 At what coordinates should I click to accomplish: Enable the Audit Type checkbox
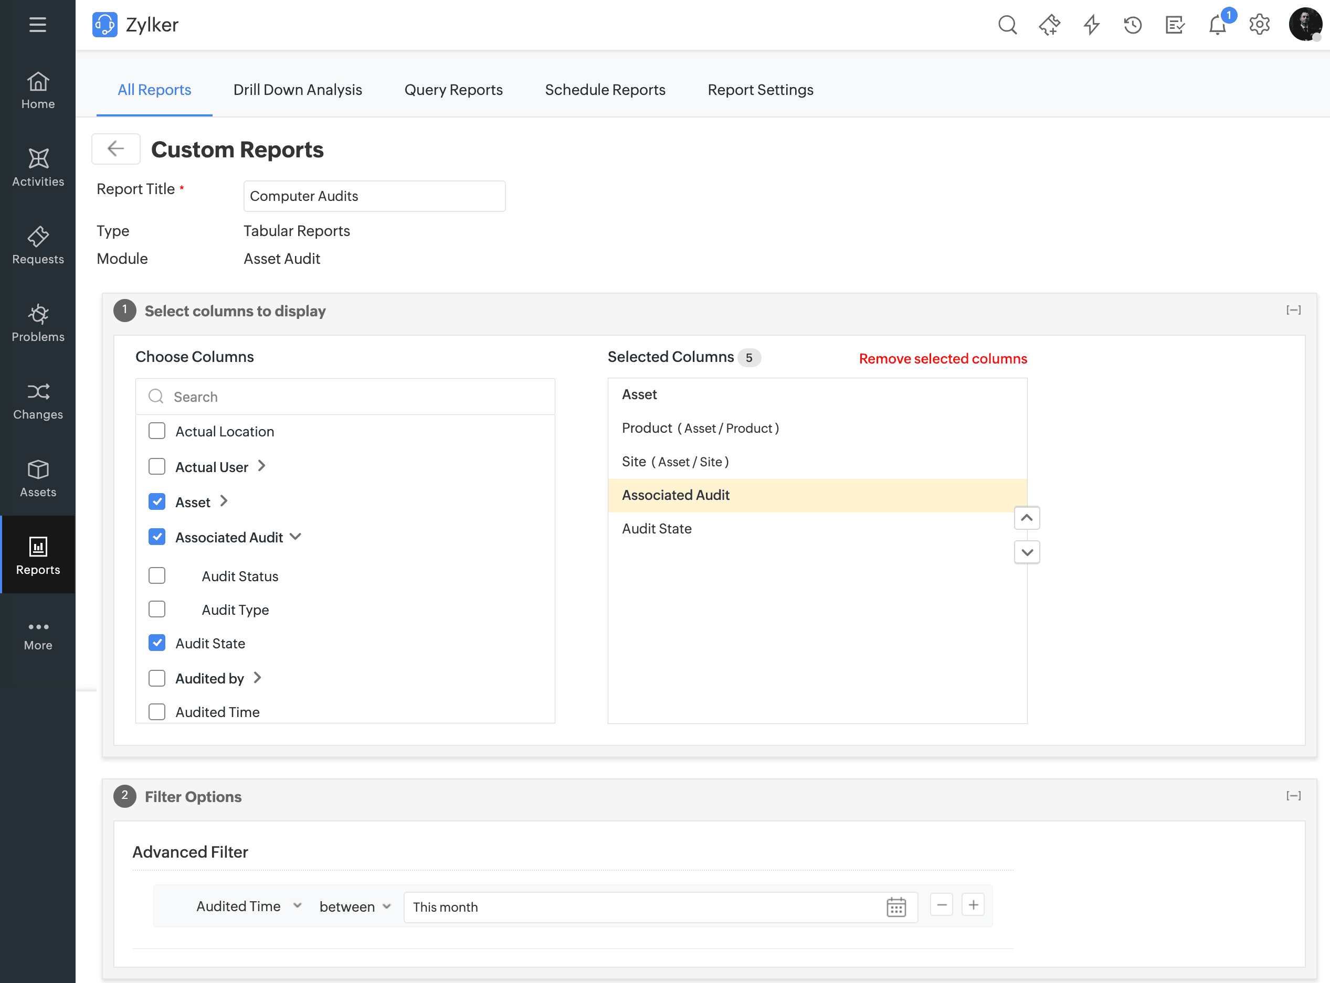tap(156, 610)
